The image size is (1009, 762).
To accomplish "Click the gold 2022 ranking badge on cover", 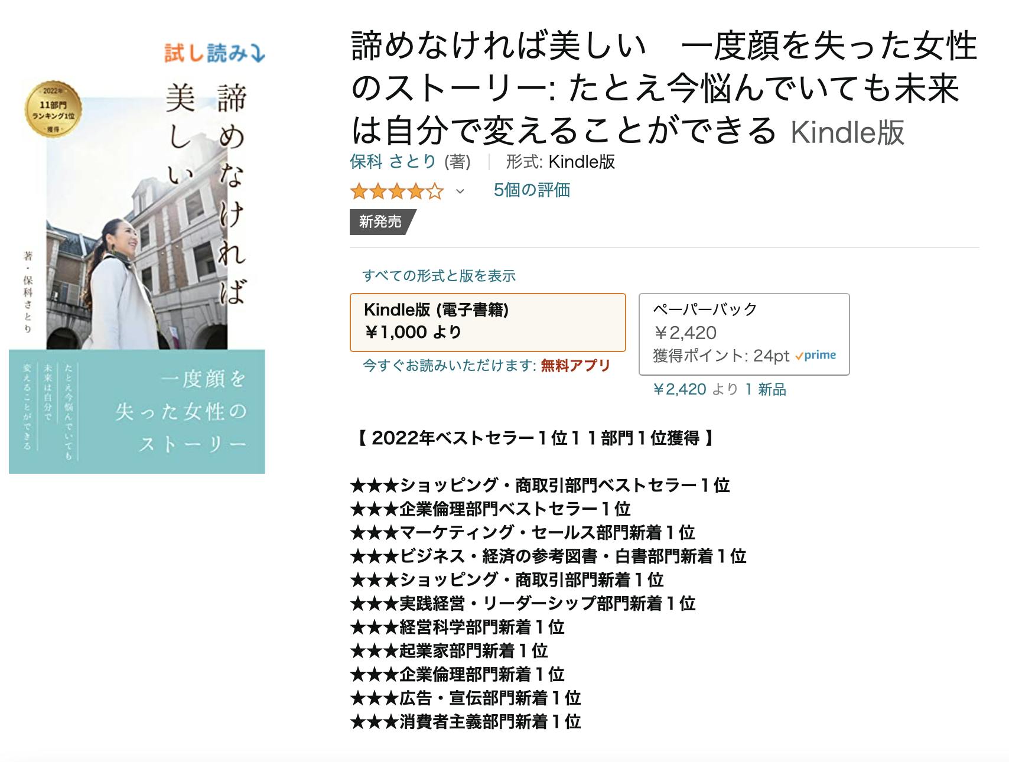I will click(53, 109).
